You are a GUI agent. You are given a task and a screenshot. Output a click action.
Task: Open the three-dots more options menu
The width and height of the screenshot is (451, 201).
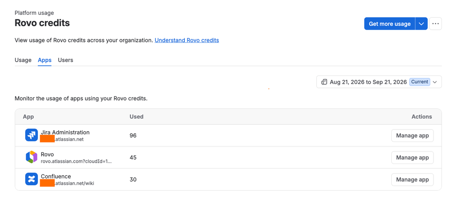click(436, 24)
